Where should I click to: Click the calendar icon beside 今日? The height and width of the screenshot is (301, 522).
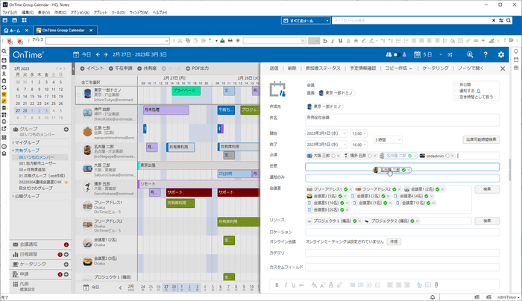[x=75, y=54]
